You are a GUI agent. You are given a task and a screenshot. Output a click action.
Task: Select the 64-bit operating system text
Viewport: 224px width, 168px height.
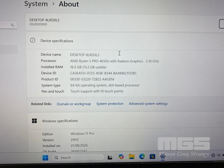coord(105,85)
